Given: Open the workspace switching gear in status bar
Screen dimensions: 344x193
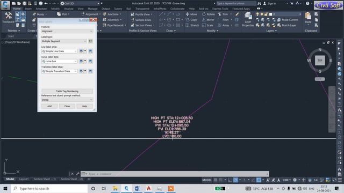Looking at the screenshot, I should [x=295, y=180].
